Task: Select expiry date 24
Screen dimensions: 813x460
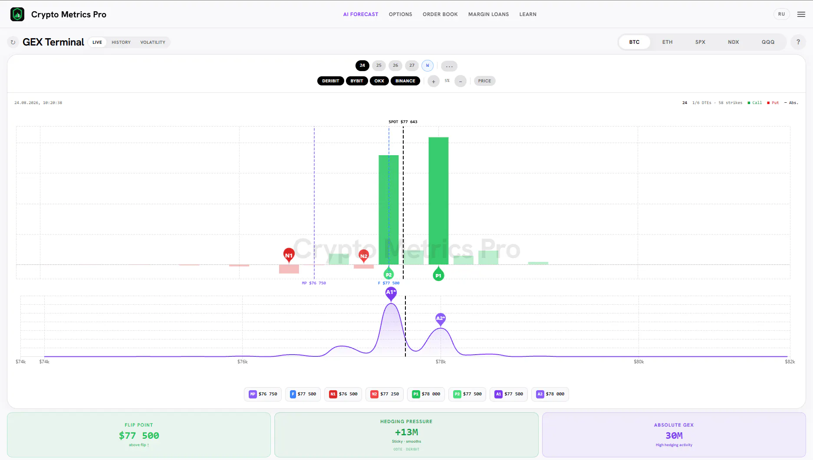Action: tap(362, 65)
